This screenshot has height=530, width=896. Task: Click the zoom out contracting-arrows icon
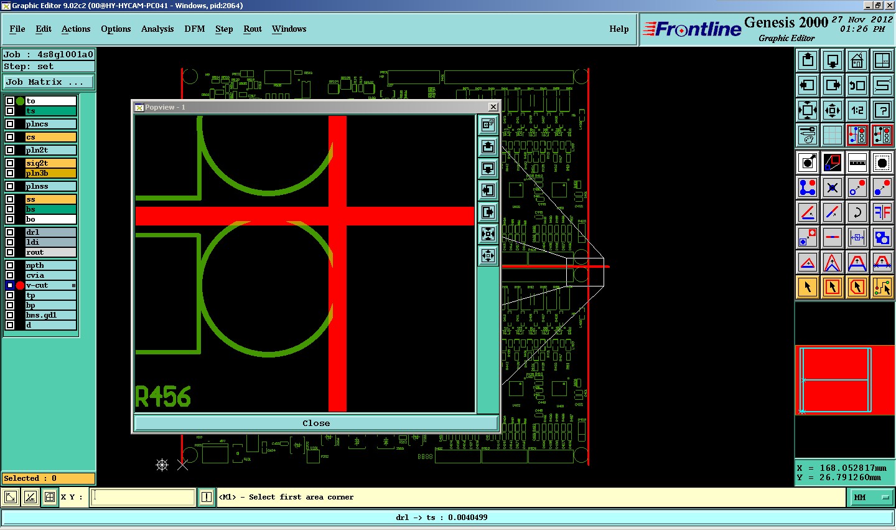[x=833, y=110]
